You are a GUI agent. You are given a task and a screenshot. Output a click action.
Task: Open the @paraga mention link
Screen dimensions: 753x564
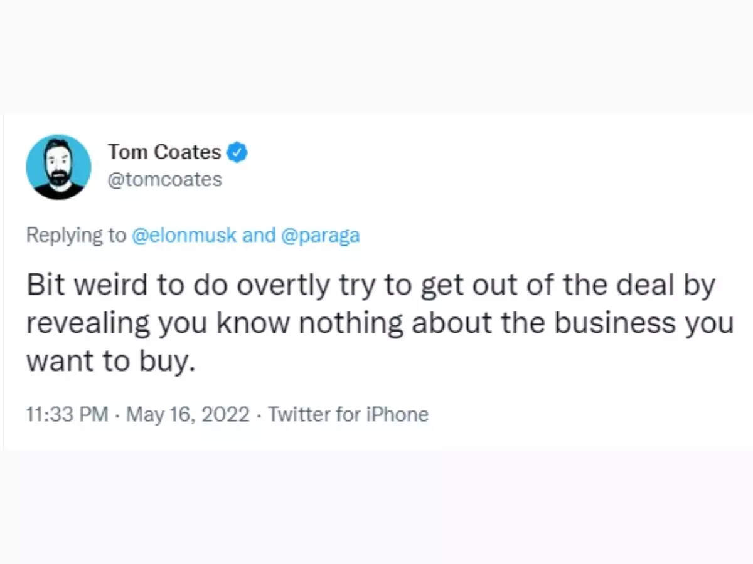point(321,236)
